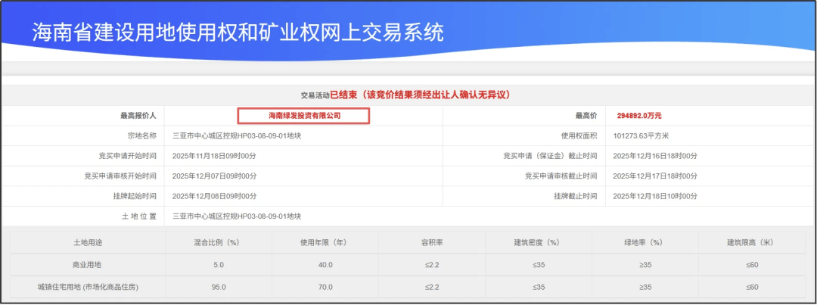The height and width of the screenshot is (305, 817).
Task: Select the listing deadline 2025年12月18日10时00分
Action: pos(654,196)
